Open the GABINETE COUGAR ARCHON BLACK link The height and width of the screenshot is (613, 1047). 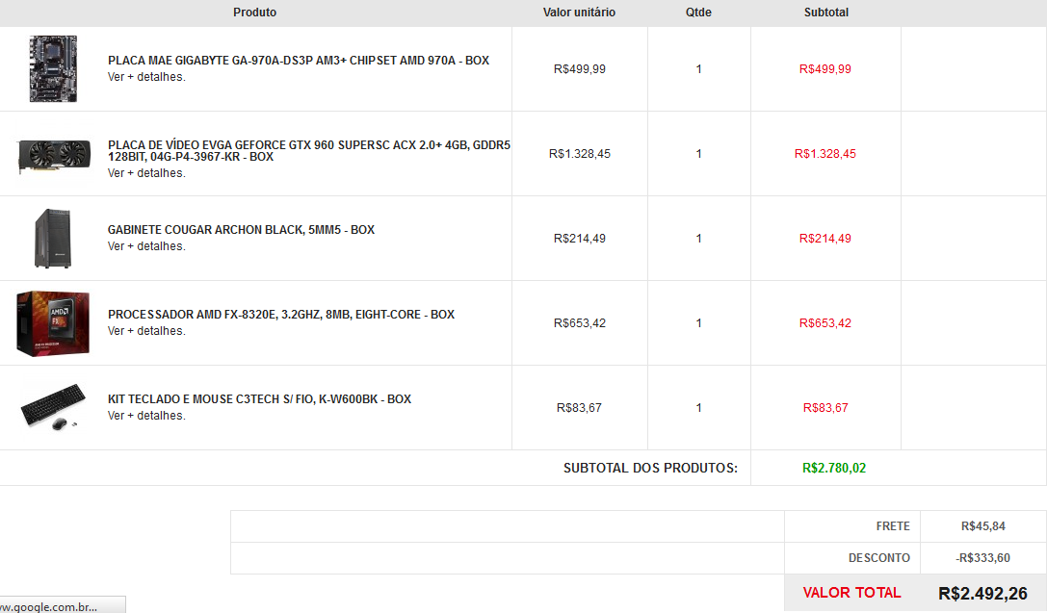241,229
